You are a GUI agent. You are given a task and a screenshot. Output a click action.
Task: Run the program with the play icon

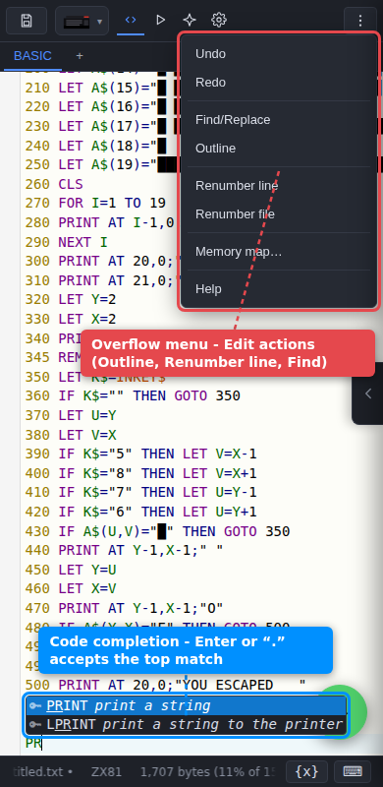click(x=160, y=20)
